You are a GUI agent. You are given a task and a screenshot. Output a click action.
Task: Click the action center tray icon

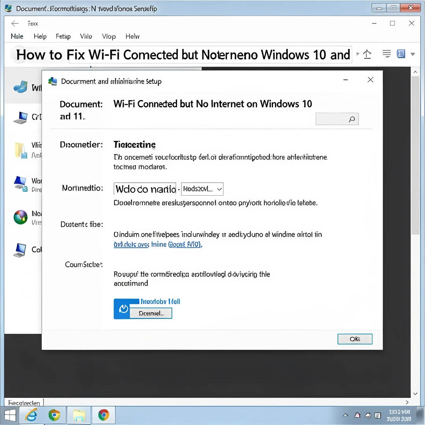click(378, 415)
